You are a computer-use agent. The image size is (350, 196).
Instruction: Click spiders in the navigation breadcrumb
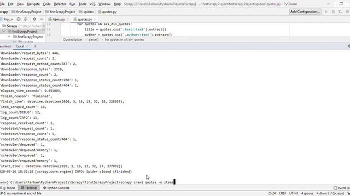point(86,12)
